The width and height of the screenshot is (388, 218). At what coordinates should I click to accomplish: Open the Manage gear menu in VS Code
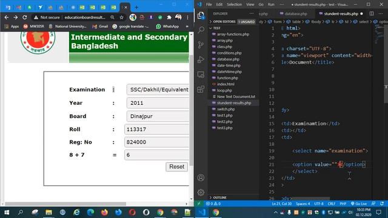pyautogui.click(x=201, y=193)
